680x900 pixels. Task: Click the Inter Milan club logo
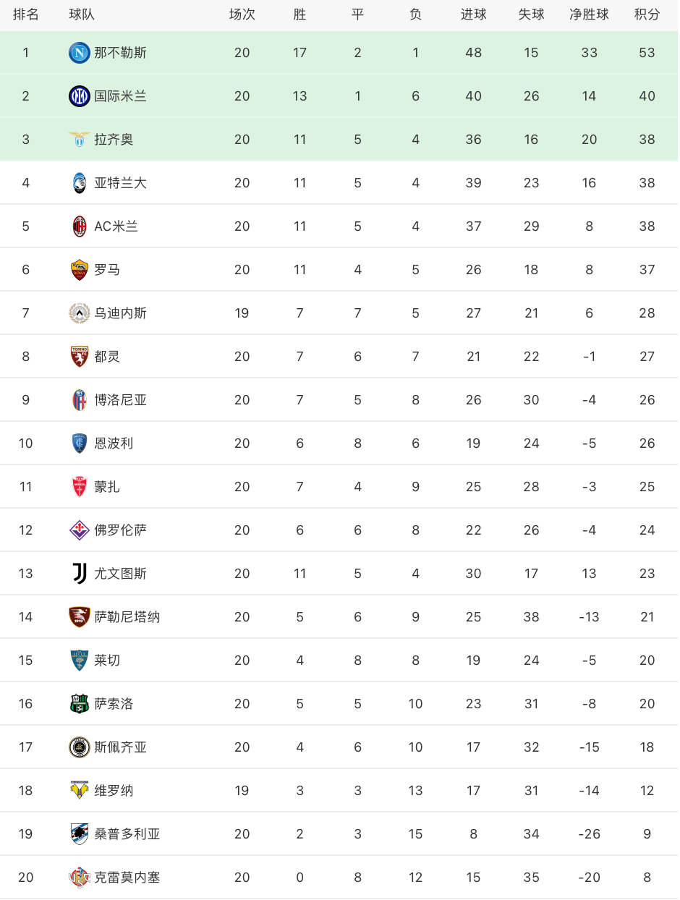click(80, 96)
